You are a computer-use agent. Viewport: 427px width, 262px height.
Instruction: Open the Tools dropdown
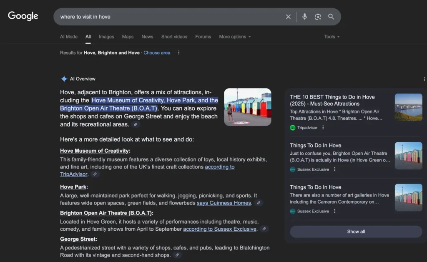pos(332,37)
